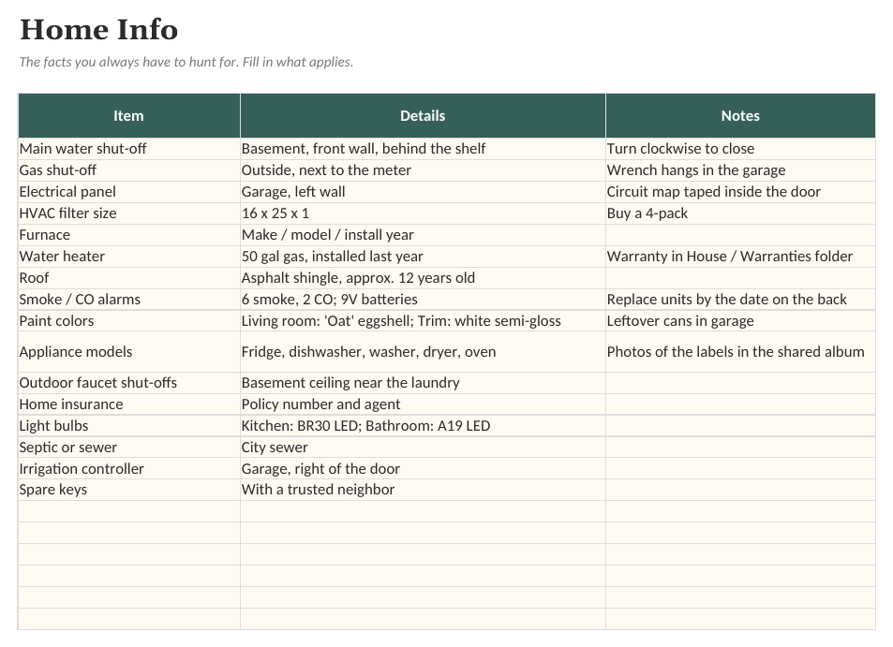Select the 'Notes' column header
The height and width of the screenshot is (647, 893).
point(740,116)
